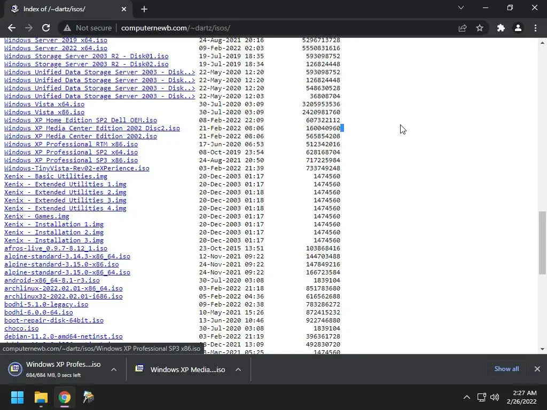Screen dimensions: 547x410
Task: Download choco.iso
Action: tap(21, 329)
